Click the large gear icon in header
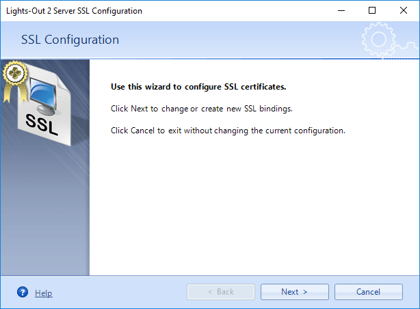This screenshot has height=309, width=420. (378, 40)
